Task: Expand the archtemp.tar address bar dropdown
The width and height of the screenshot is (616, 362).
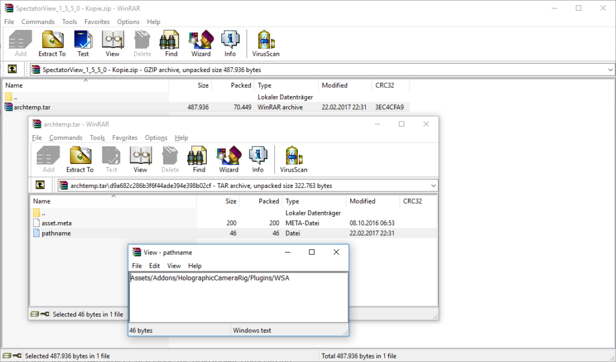Action: [x=433, y=186]
